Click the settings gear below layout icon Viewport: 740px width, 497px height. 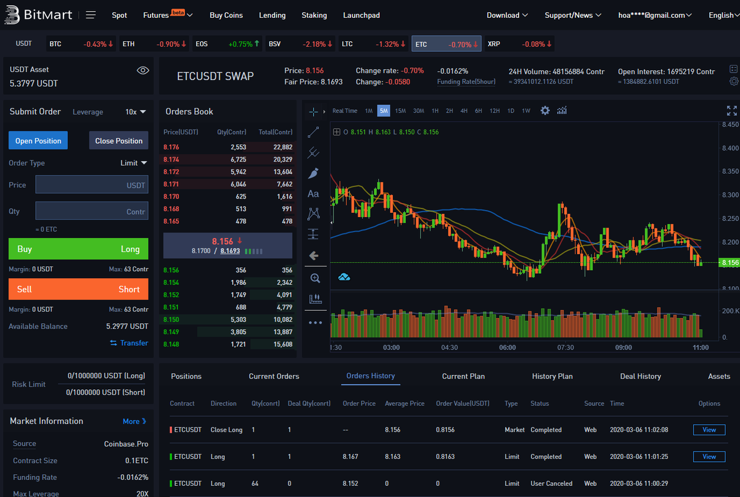(733, 81)
